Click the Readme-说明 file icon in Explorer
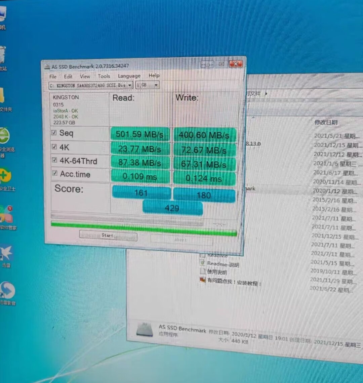 click(202, 263)
